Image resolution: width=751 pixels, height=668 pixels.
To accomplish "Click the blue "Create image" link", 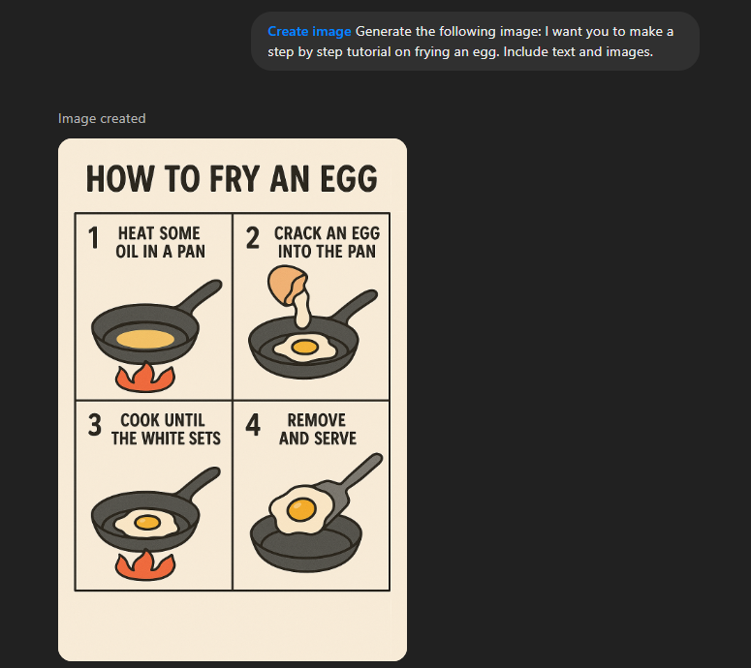I will pyautogui.click(x=309, y=32).
